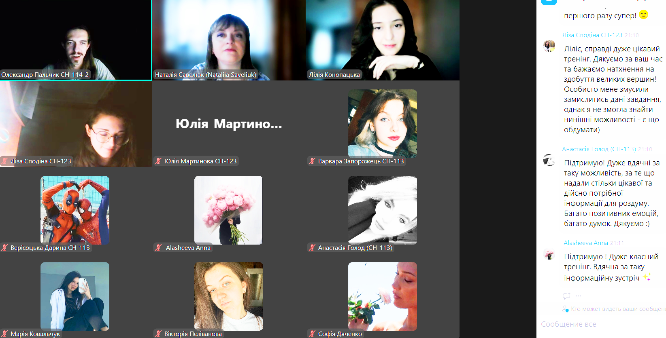
Task: Click into the 'Сообщение все' message field
Action: 599,324
